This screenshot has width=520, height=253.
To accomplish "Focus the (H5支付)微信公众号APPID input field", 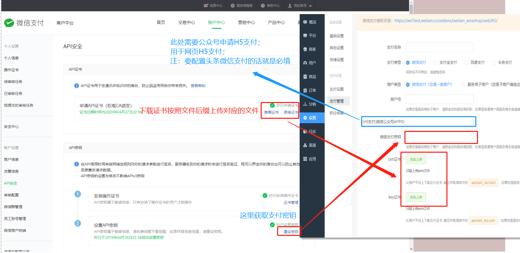I will point(440,121).
